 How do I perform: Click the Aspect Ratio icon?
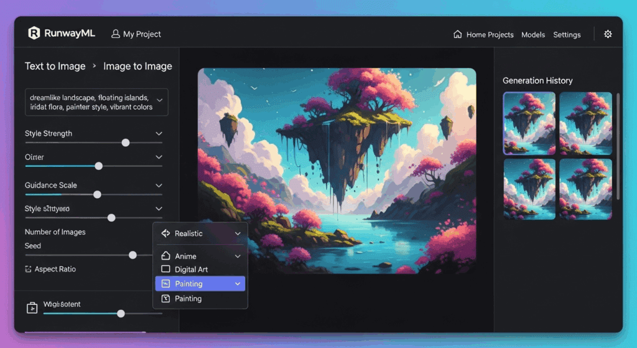point(28,270)
